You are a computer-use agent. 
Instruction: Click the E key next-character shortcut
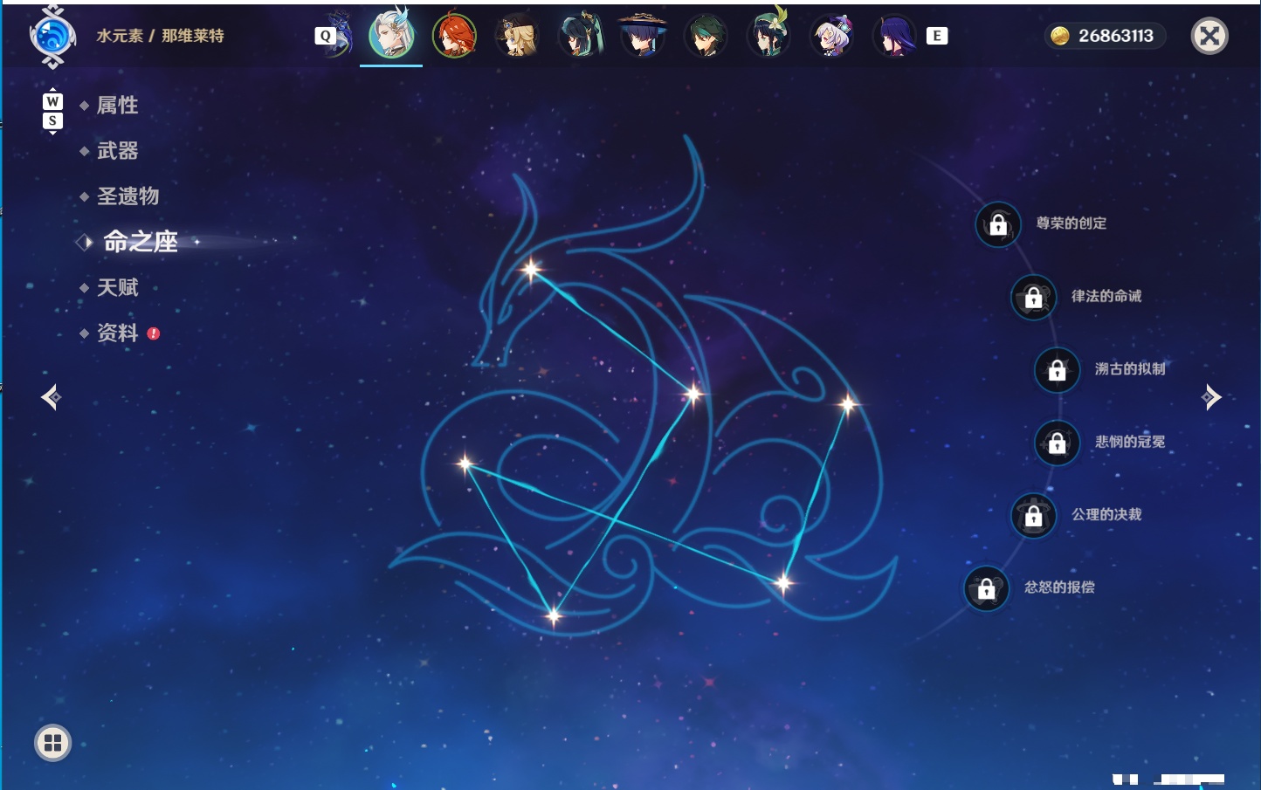(937, 36)
